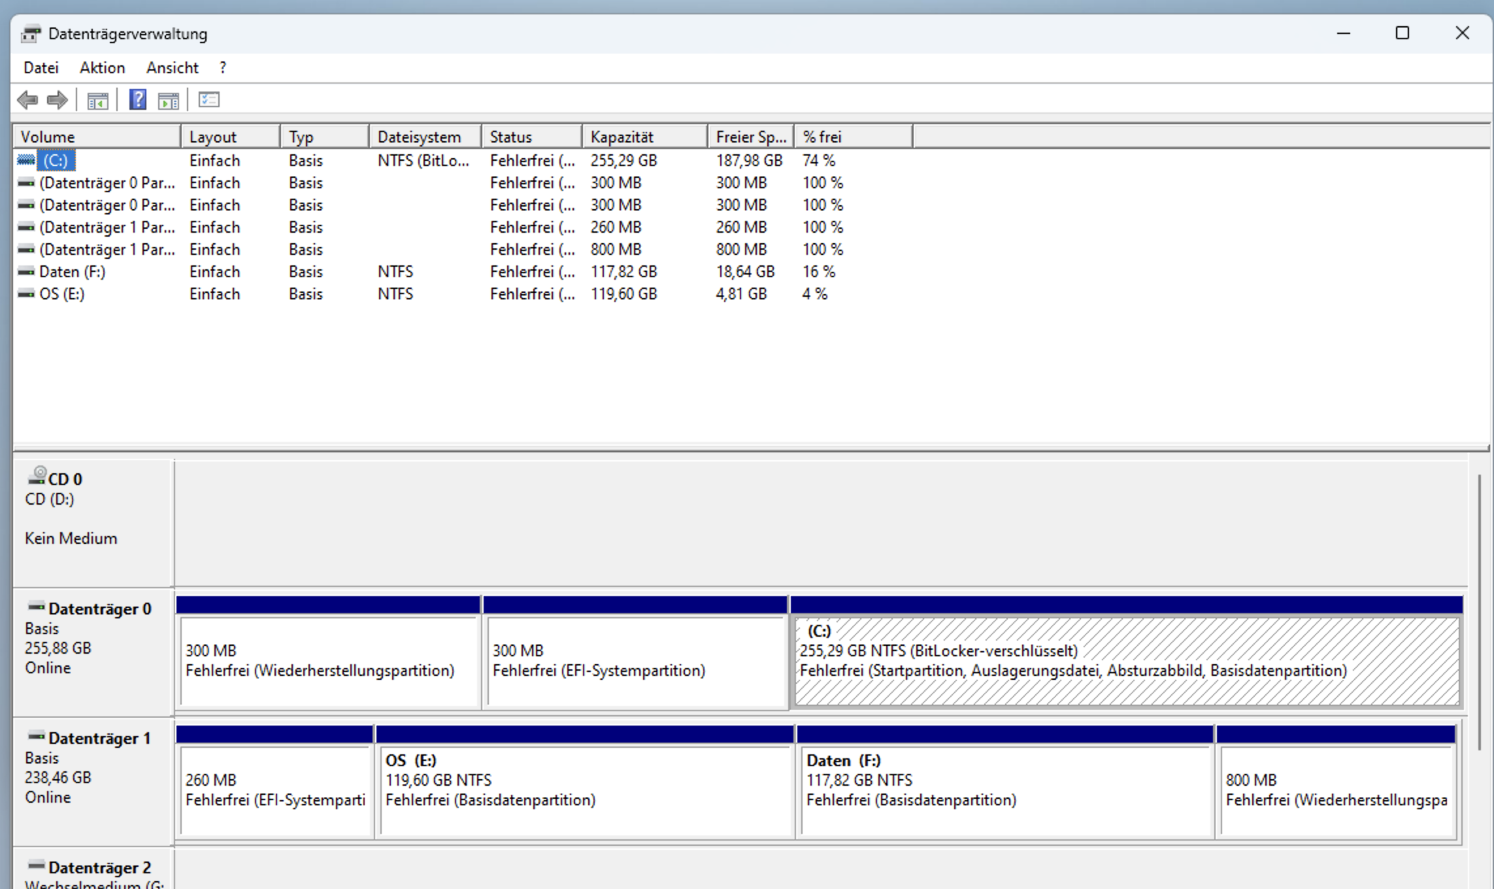This screenshot has height=889, width=1494.
Task: Select the 800 MB Wiederherstellungspartition on Datenträger 1
Action: pos(1336,790)
